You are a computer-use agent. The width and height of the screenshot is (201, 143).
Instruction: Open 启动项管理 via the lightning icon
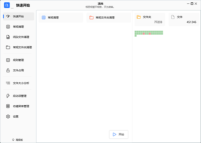8,96
